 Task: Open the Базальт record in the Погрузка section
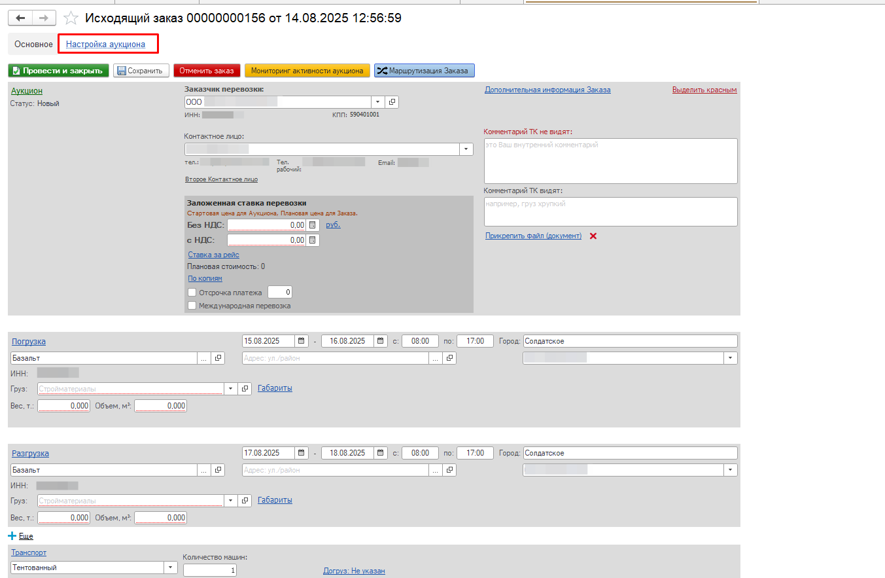(218, 358)
